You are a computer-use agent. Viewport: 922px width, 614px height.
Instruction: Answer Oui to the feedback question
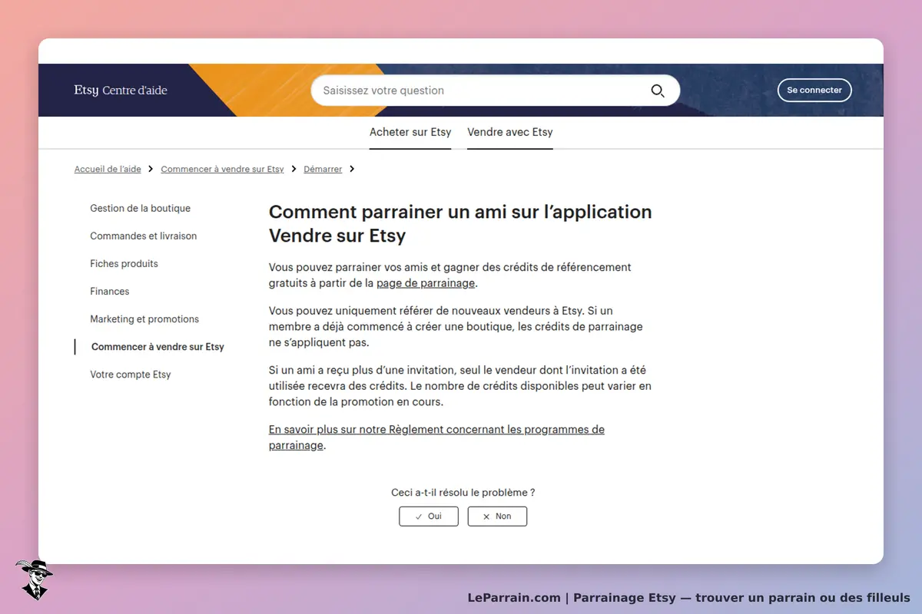tap(429, 517)
